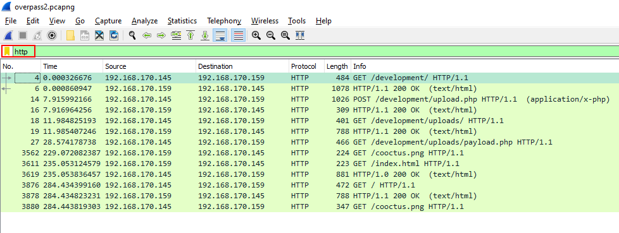Click the go to specified packet icon
This screenshot has width=619, height=233.
(176, 35)
